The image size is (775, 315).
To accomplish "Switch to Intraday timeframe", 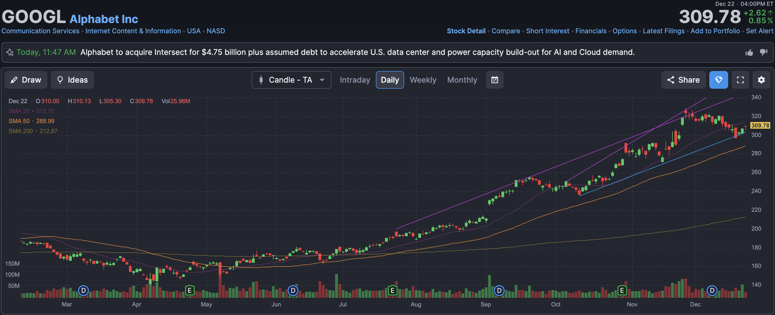I will point(355,80).
